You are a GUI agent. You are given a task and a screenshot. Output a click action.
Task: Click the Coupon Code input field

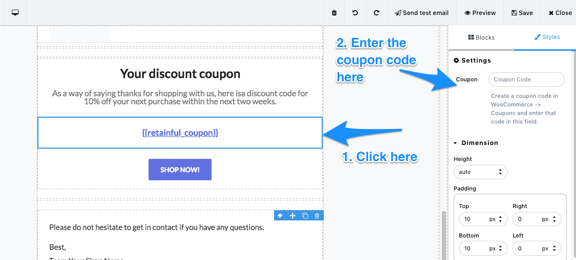[526, 80]
